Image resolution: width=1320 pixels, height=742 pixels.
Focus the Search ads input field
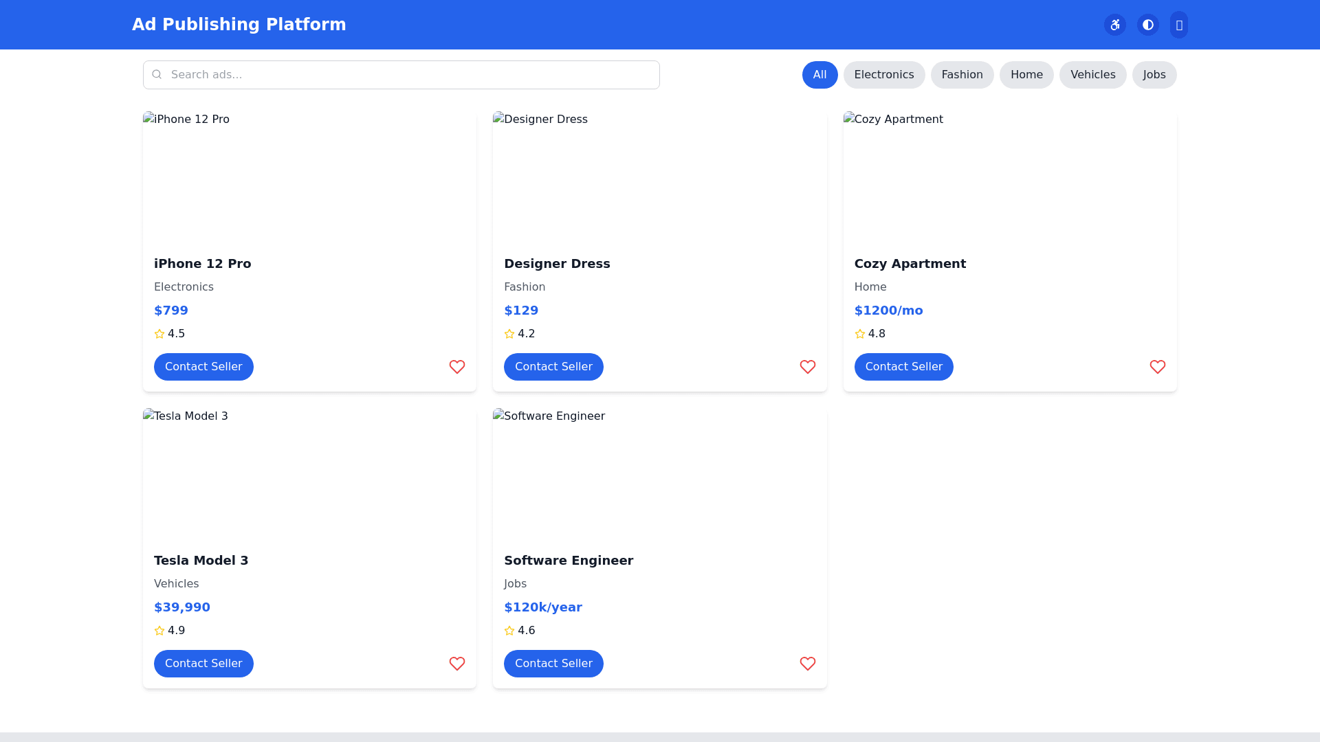tap(411, 75)
